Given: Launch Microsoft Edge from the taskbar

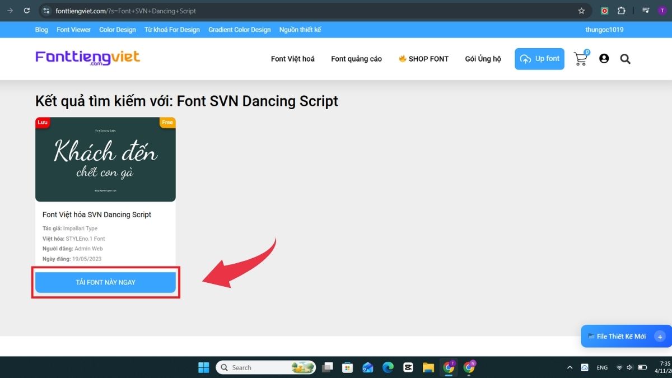Looking at the screenshot, I should click(388, 367).
